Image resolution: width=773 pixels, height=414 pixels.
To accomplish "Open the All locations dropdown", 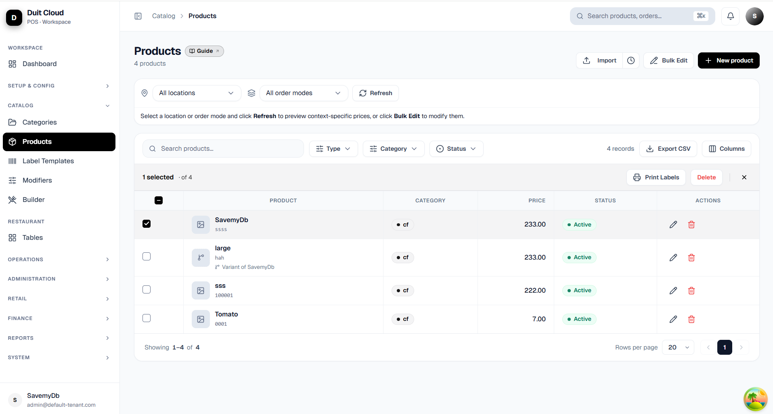I will tap(197, 93).
